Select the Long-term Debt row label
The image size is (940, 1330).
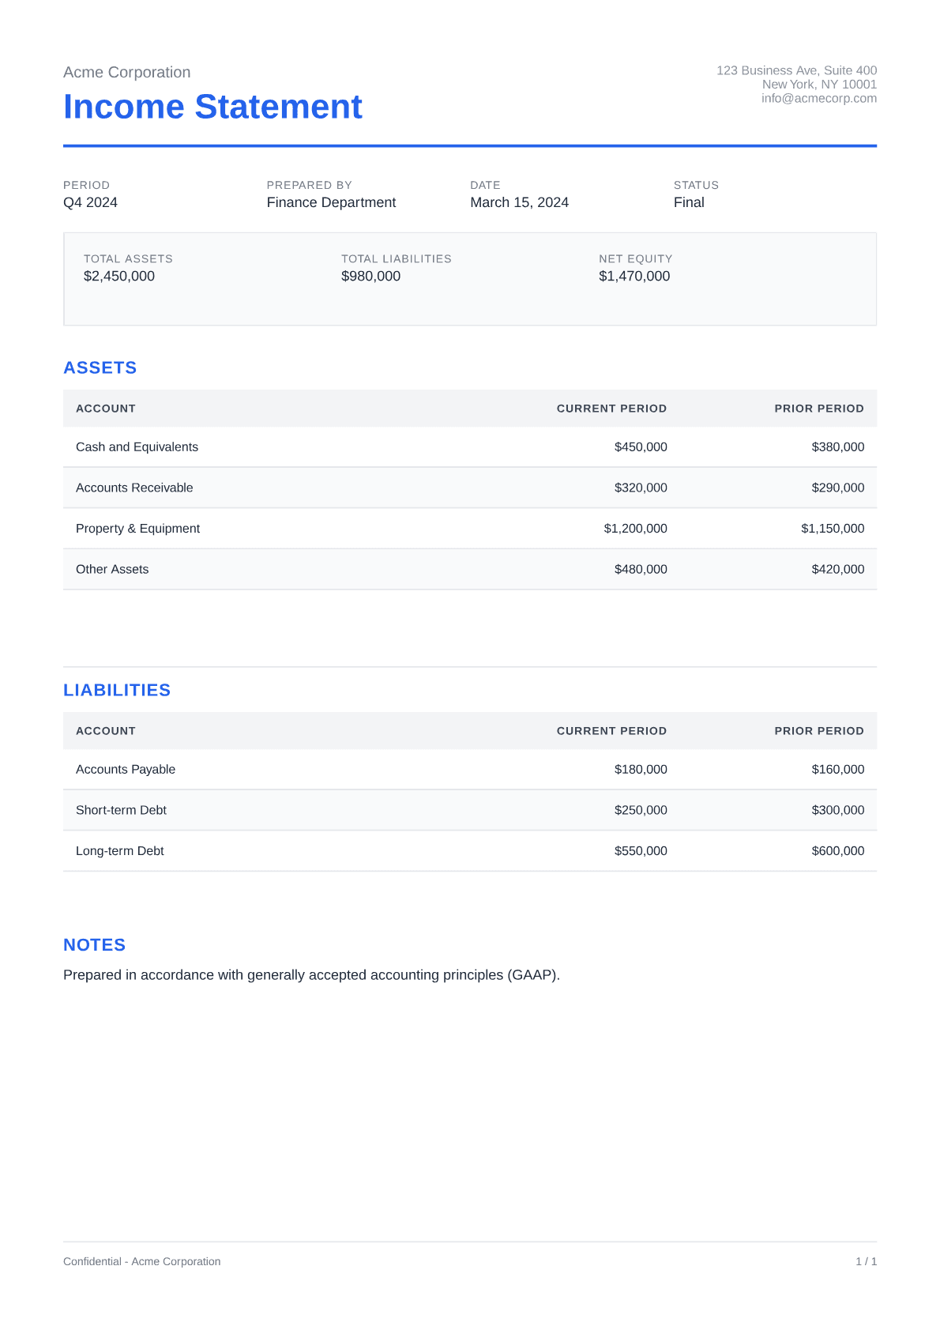click(120, 851)
